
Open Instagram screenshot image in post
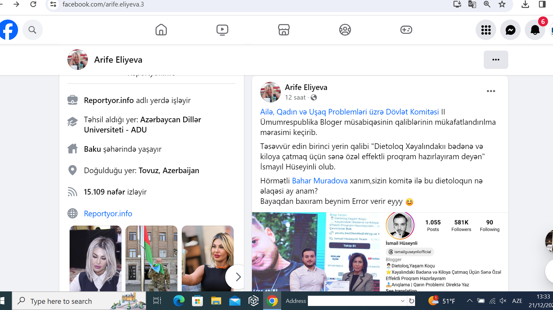(445, 252)
